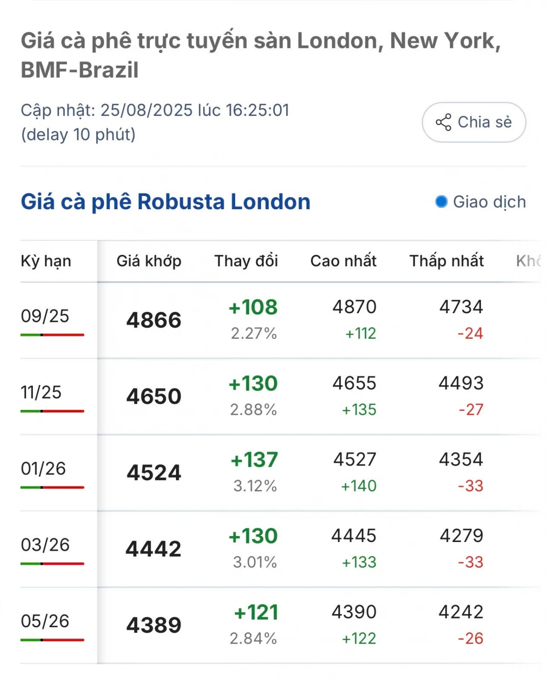Image resolution: width=547 pixels, height=692 pixels.
Task: Click the Thấp nhất column header
Action: point(446,261)
